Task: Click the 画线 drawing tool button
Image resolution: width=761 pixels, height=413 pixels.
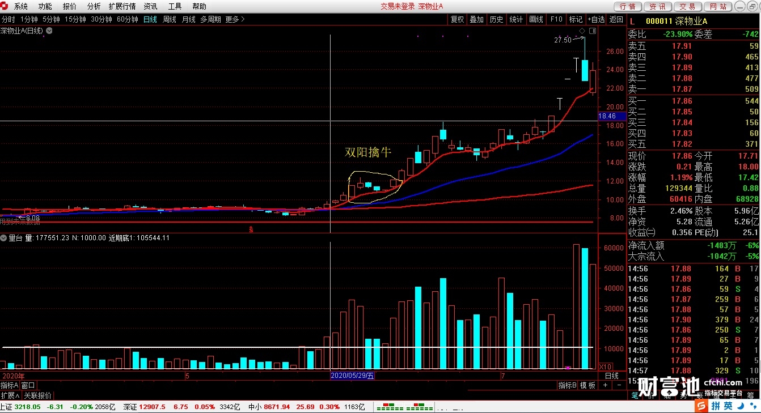Action: point(536,19)
